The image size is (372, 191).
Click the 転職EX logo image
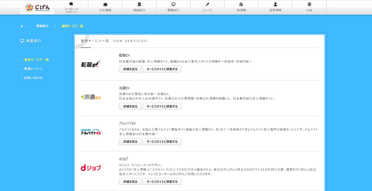click(91, 64)
